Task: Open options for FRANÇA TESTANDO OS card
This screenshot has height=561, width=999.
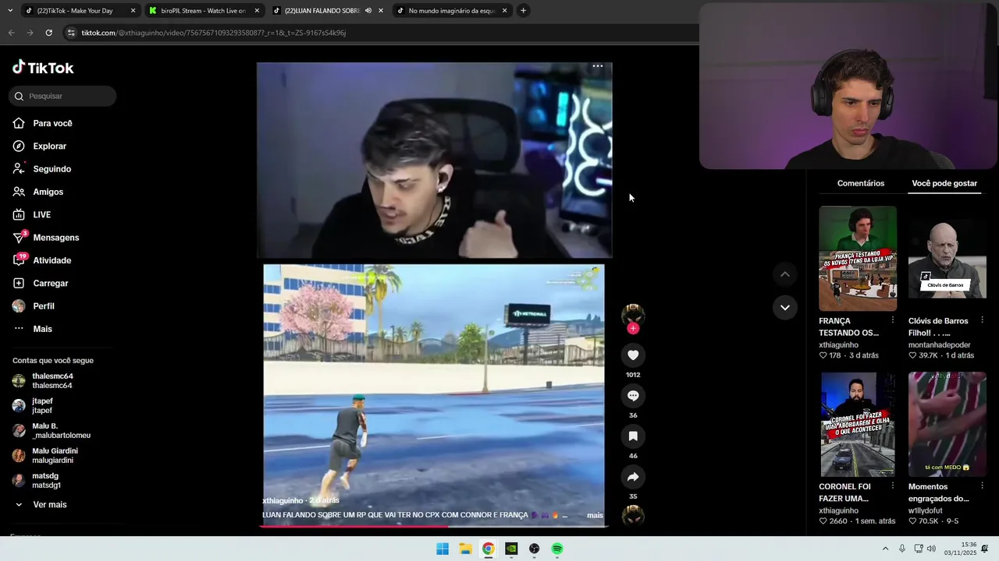Action: point(893,320)
